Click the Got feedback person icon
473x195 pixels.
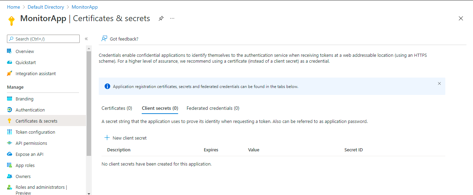pos(104,39)
